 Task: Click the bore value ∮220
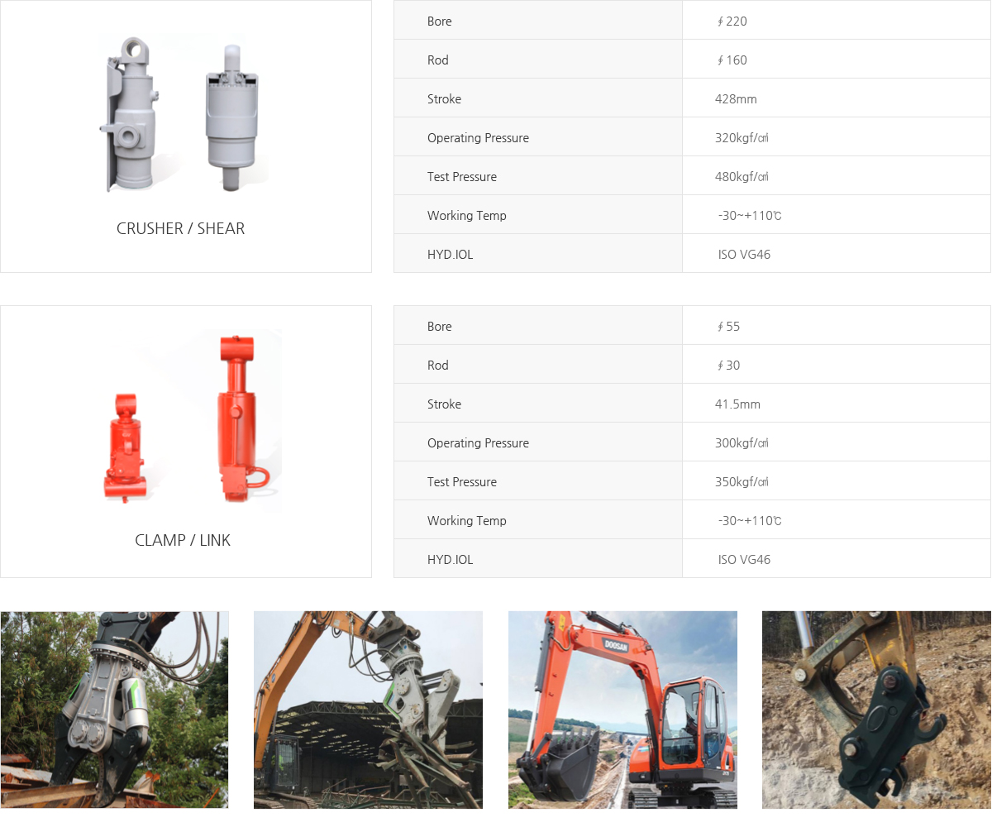coord(732,21)
